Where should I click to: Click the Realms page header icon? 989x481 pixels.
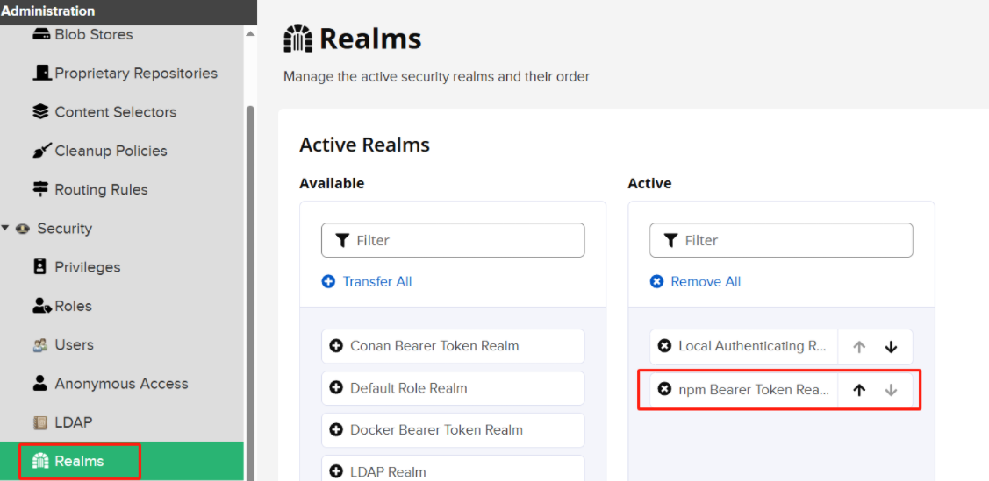(297, 39)
